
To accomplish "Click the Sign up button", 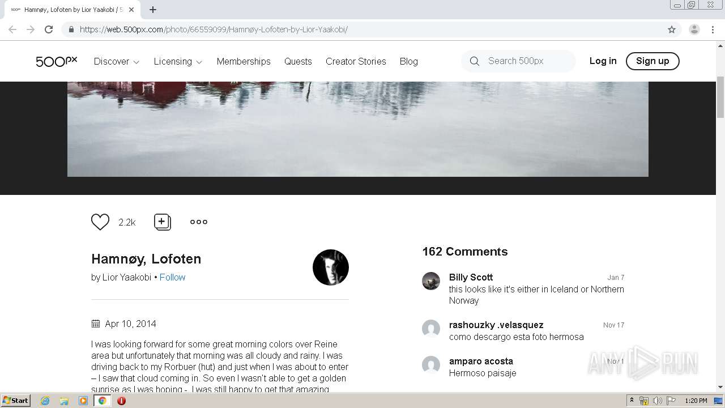I will click(652, 61).
